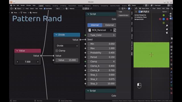Image resolution: width=182 pixels, height=102 pixels.
Task: Collapse the Value node
Action: 17,51
